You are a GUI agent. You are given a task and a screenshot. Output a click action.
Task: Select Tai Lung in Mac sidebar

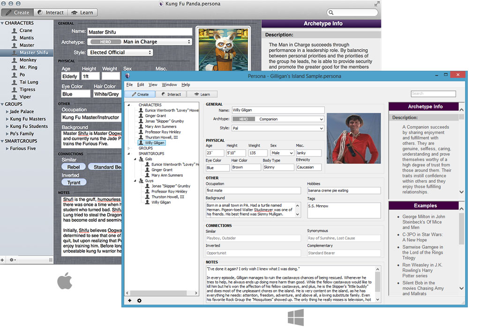29,82
